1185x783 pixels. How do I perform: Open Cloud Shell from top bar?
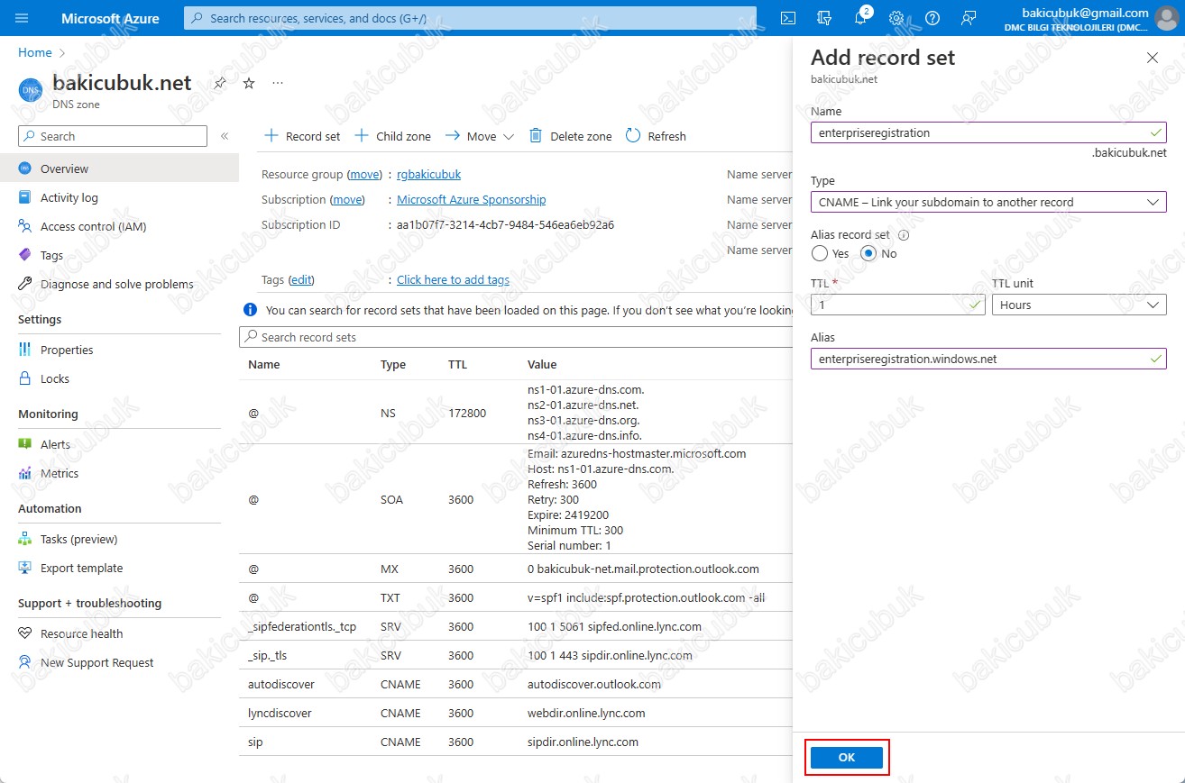pyautogui.click(x=788, y=18)
